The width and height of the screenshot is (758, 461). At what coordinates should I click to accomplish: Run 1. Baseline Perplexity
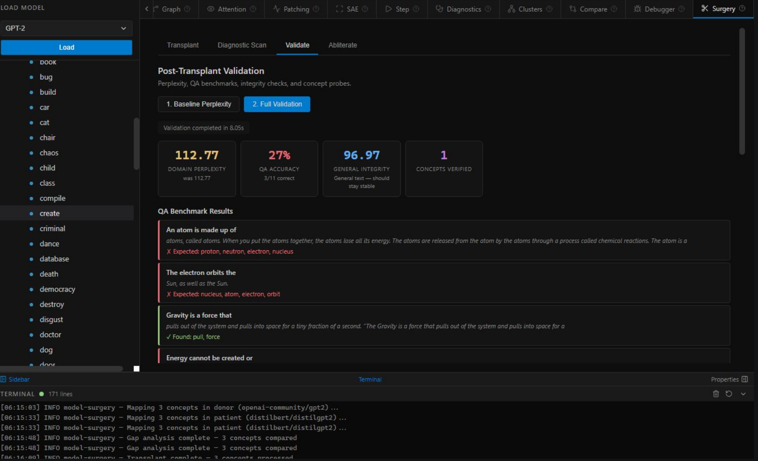point(198,104)
